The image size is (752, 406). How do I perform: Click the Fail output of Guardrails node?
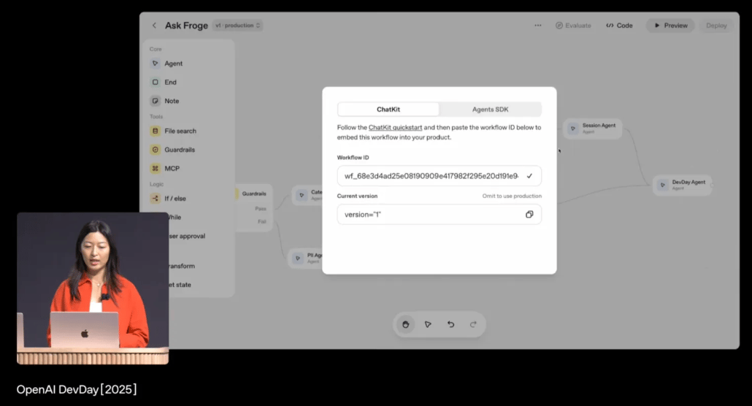262,222
